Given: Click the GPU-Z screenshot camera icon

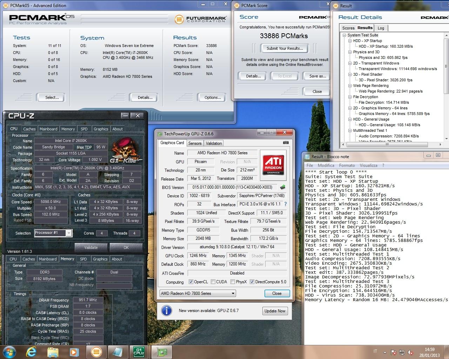Looking at the screenshot, I should [x=286, y=143].
